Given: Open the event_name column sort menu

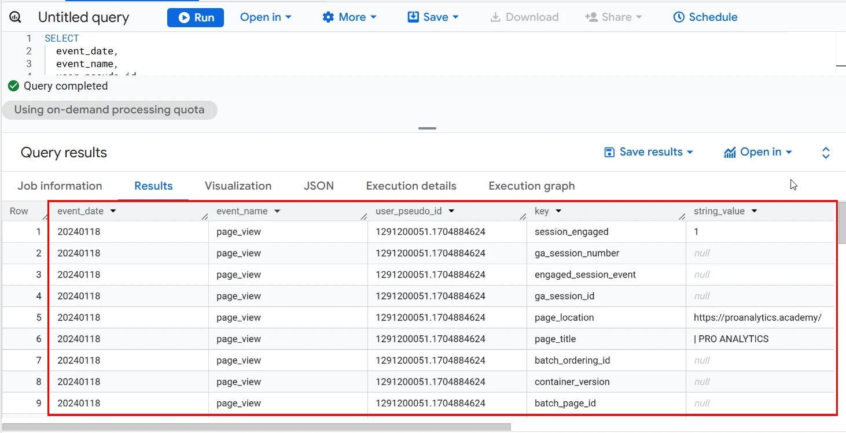Looking at the screenshot, I should tap(277, 212).
